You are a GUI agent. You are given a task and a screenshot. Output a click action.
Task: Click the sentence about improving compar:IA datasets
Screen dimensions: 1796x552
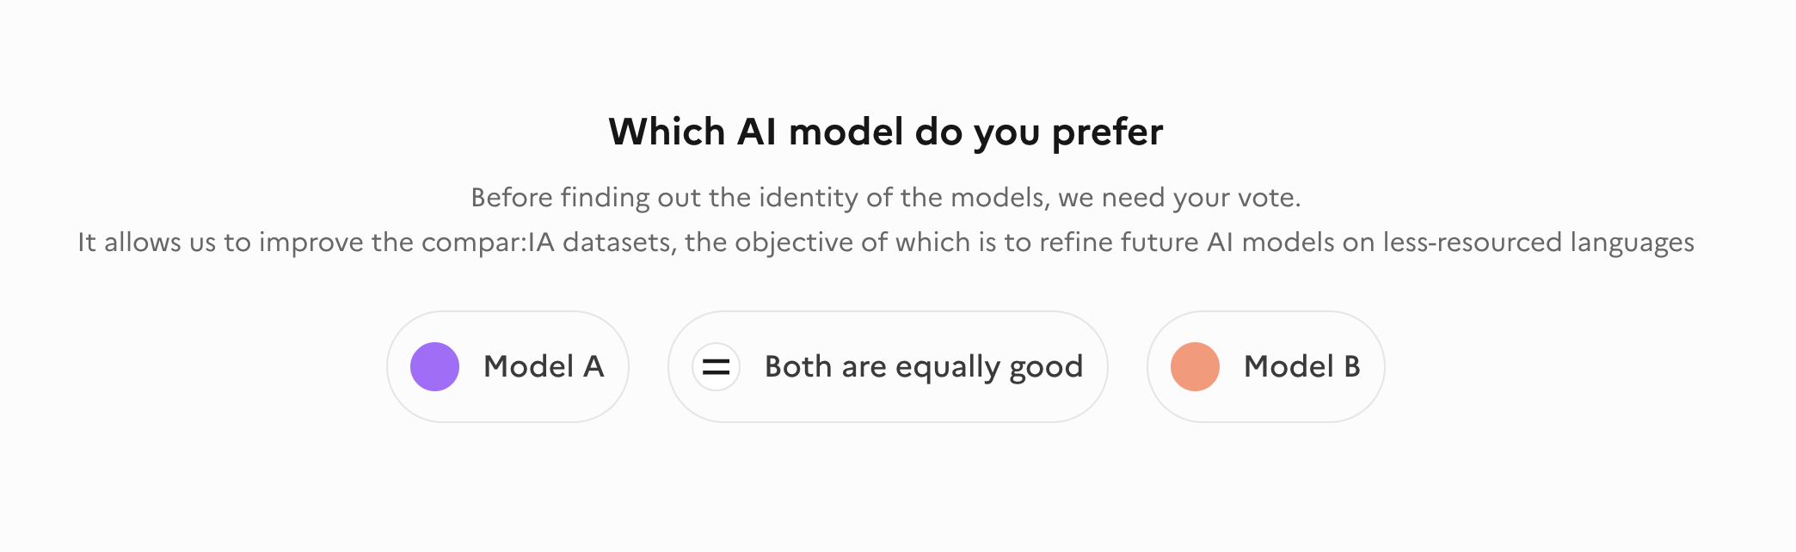pos(885,242)
